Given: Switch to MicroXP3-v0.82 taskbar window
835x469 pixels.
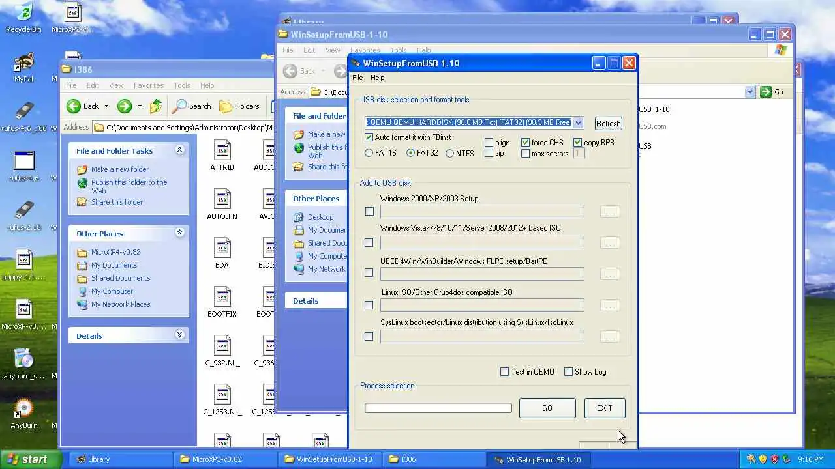Looking at the screenshot, I should coord(224,459).
